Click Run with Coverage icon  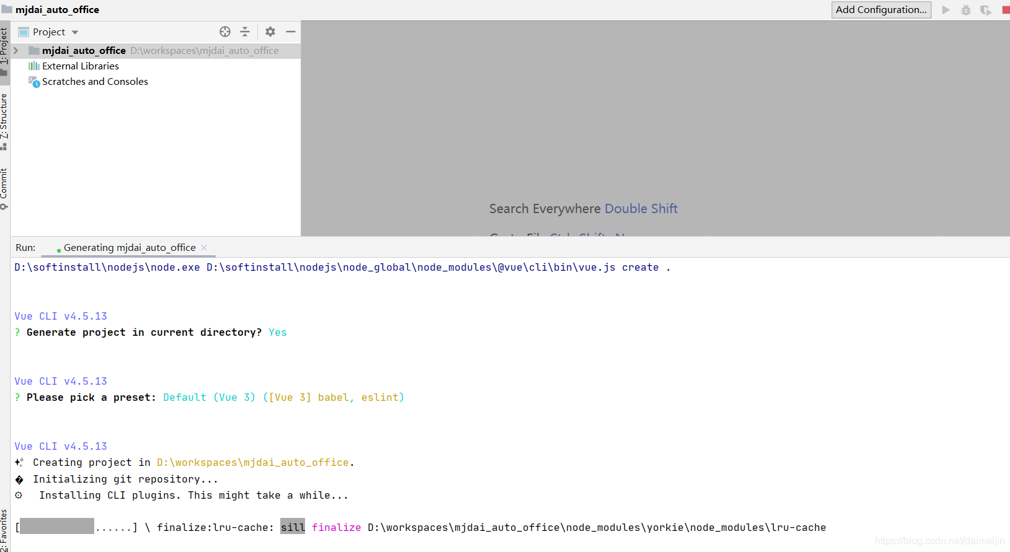pyautogui.click(x=986, y=10)
